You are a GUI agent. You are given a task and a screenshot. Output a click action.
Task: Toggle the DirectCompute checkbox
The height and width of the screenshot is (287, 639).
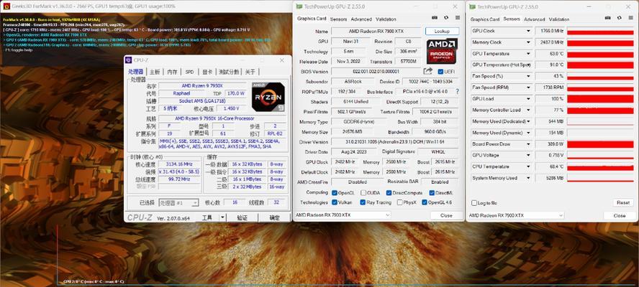[x=389, y=193]
